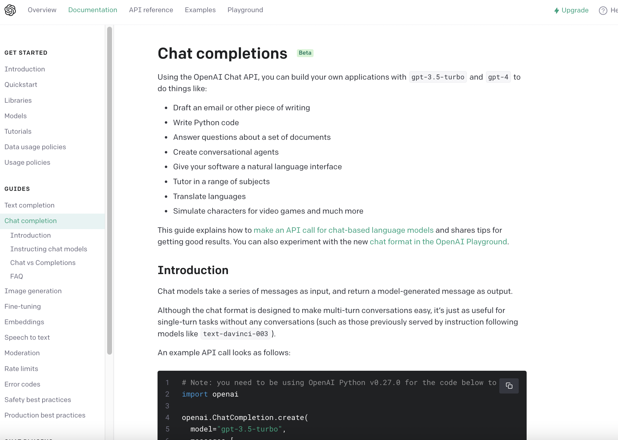Select the Introduction sidebar sub-item
618x440 pixels.
tap(30, 235)
